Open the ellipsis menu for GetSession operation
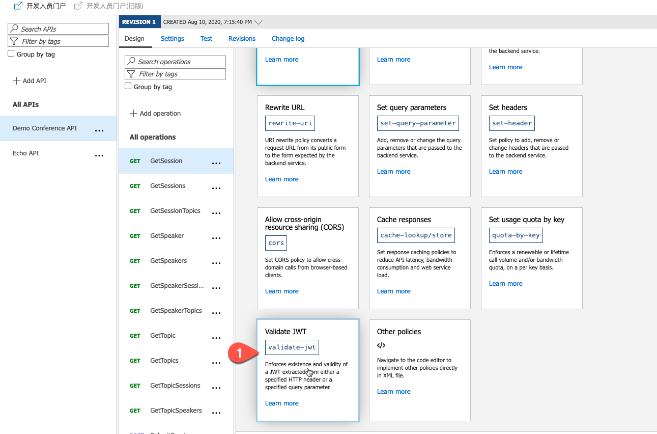The image size is (657, 434). tap(216, 162)
